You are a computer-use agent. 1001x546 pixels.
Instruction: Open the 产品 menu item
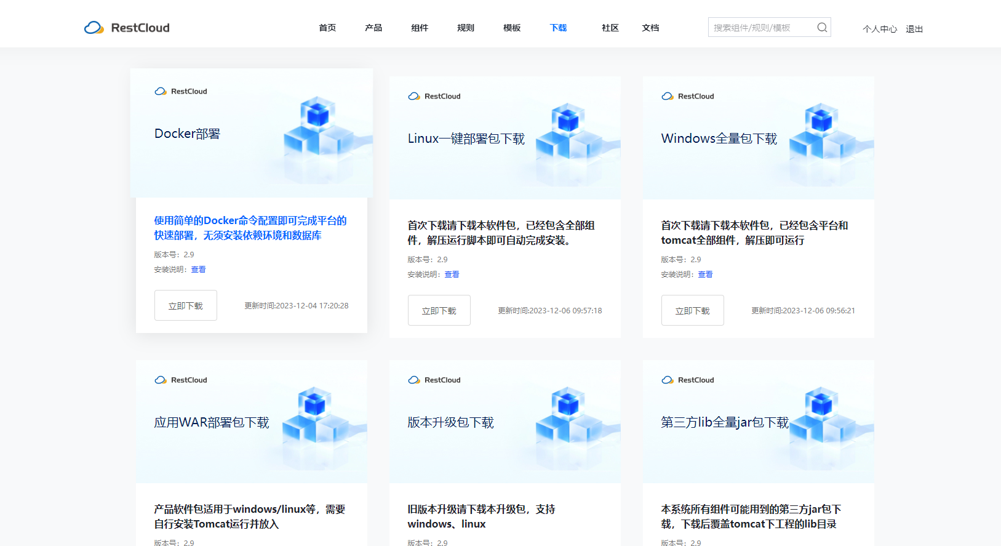click(373, 28)
